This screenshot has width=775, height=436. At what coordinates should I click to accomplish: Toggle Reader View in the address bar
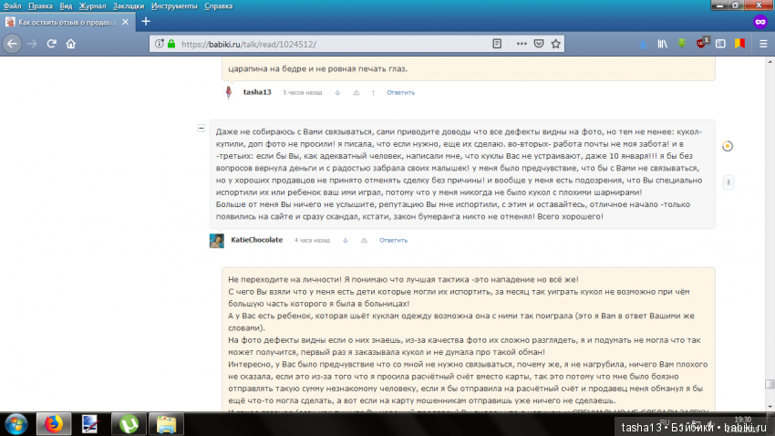point(497,43)
